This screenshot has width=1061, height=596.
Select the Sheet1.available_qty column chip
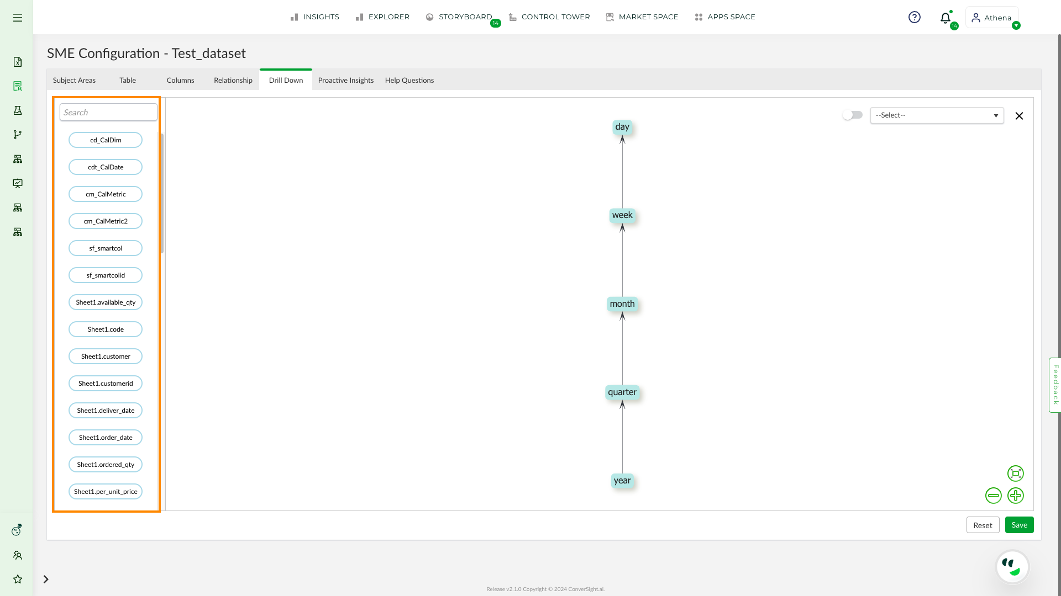click(106, 302)
